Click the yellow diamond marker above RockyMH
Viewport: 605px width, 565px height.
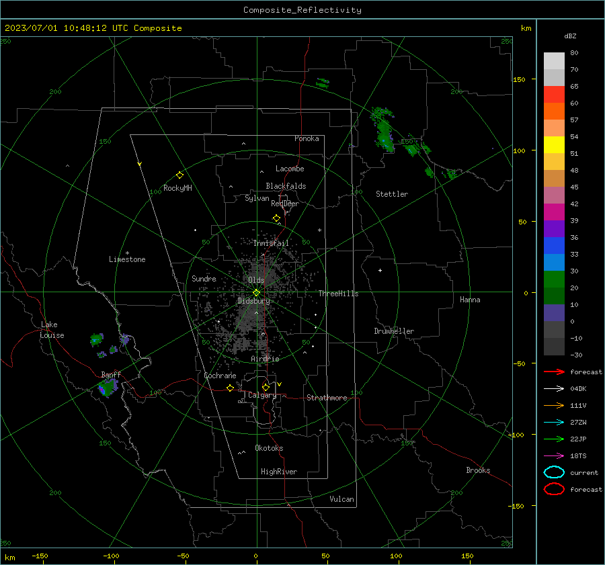coord(179,175)
